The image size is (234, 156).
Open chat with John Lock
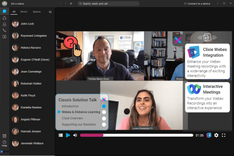tap(32, 24)
